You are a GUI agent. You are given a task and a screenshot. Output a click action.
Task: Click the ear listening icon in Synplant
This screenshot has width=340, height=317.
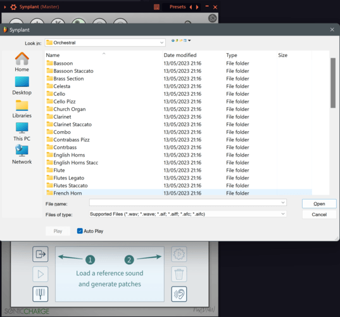click(x=179, y=294)
